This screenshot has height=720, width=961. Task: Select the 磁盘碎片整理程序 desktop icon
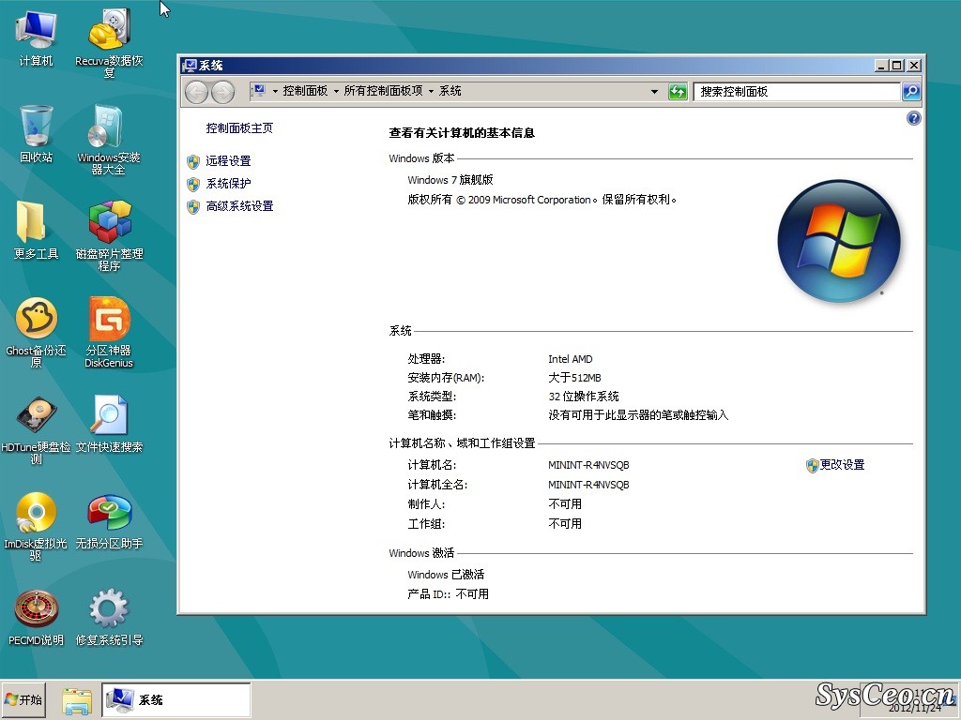click(109, 235)
